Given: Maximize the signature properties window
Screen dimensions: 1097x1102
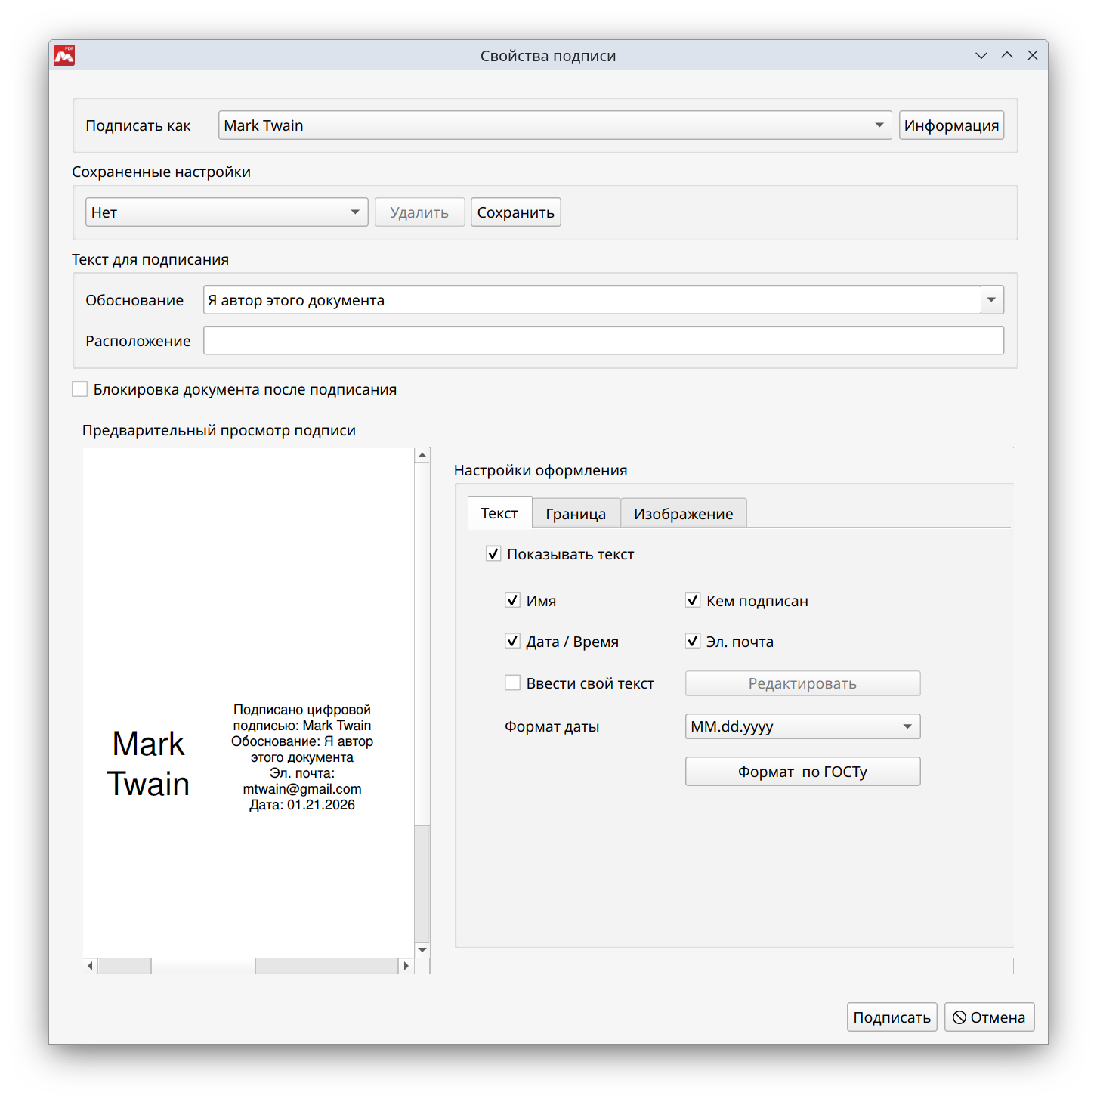Looking at the screenshot, I should click(1007, 55).
